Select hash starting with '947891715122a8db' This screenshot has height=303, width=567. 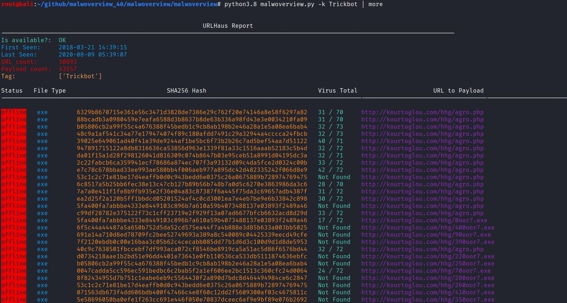pos(192,148)
